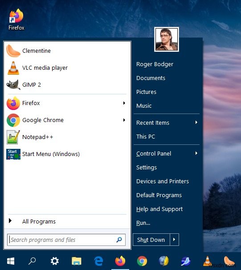Open Help and Support
Viewport: 241px width, 270px height.
coord(159,209)
